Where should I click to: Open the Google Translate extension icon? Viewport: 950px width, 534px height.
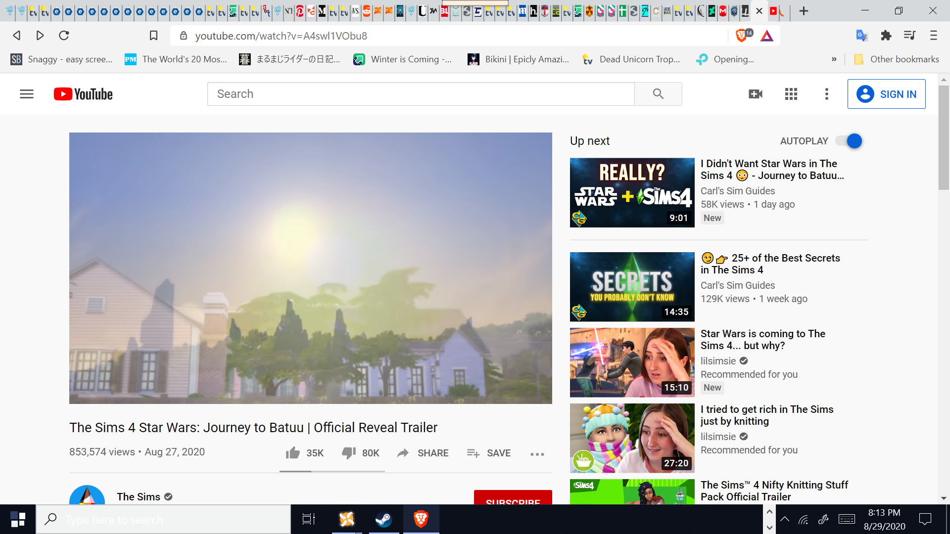click(x=861, y=35)
